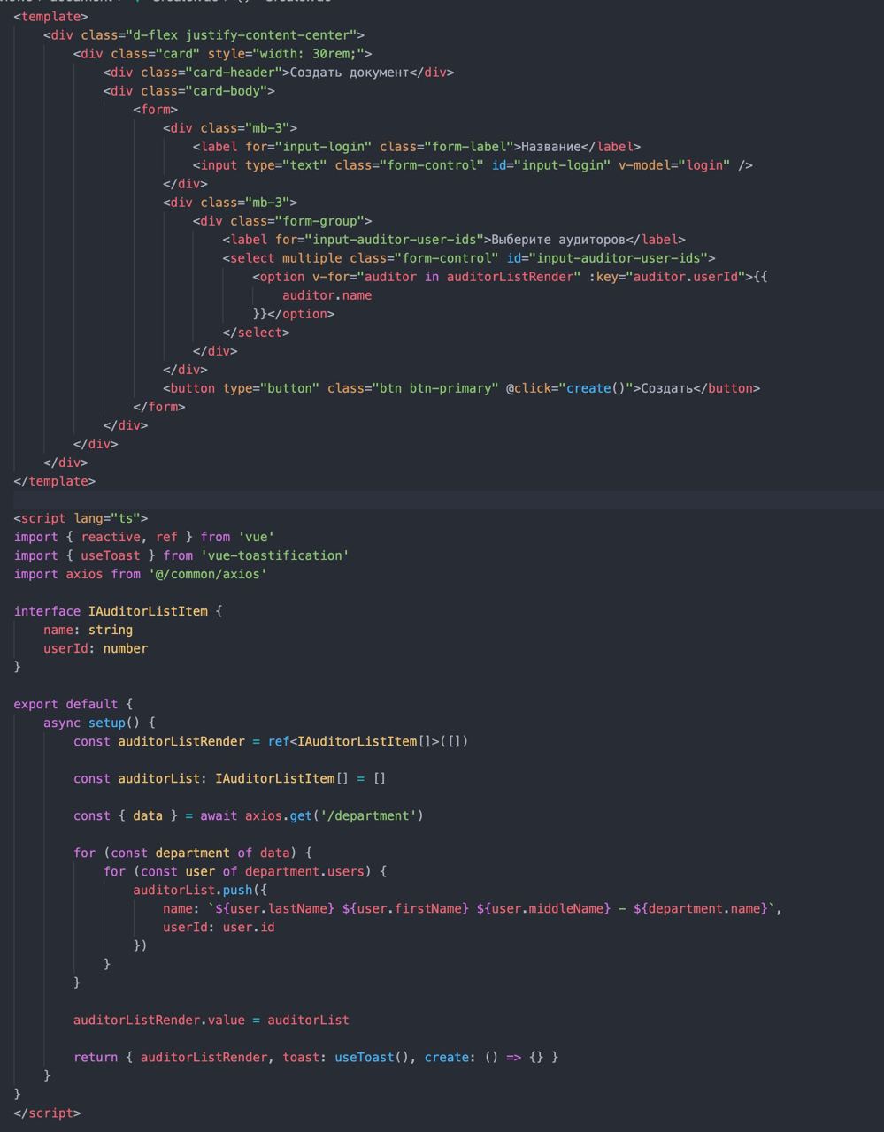Click the type="text" attribute
The image size is (884, 1132).
[286, 164]
